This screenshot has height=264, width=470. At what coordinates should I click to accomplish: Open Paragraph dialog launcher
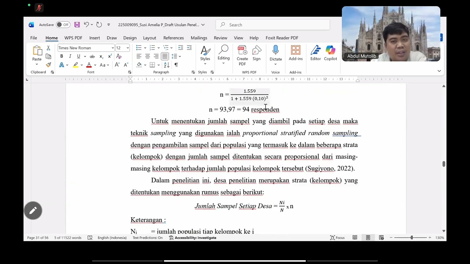tap(193, 72)
